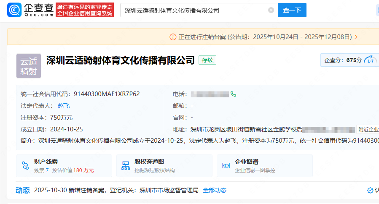Click the 企业图谱 graph icon

click(x=226, y=165)
